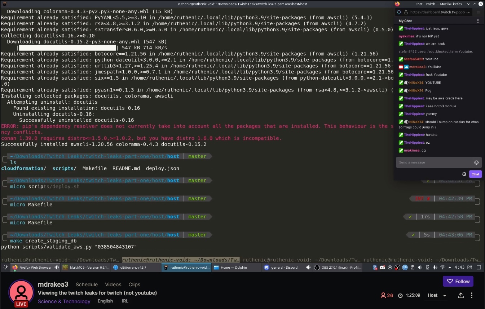Open the OBS icon in the system tray
The image size is (485, 309).
[397, 268]
